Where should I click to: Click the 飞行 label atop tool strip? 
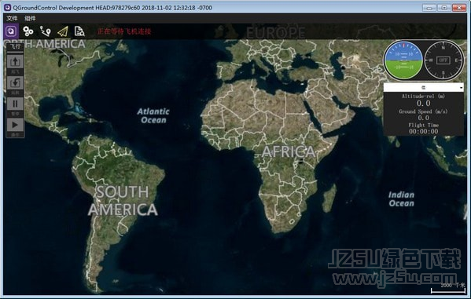click(15, 46)
